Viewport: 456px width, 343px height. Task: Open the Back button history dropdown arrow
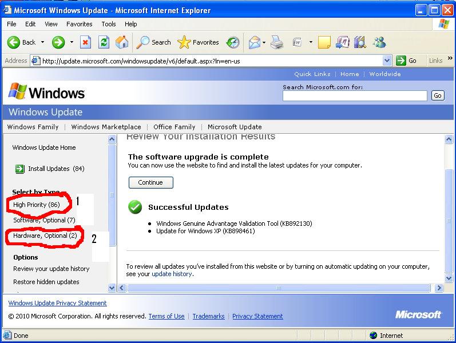42,42
